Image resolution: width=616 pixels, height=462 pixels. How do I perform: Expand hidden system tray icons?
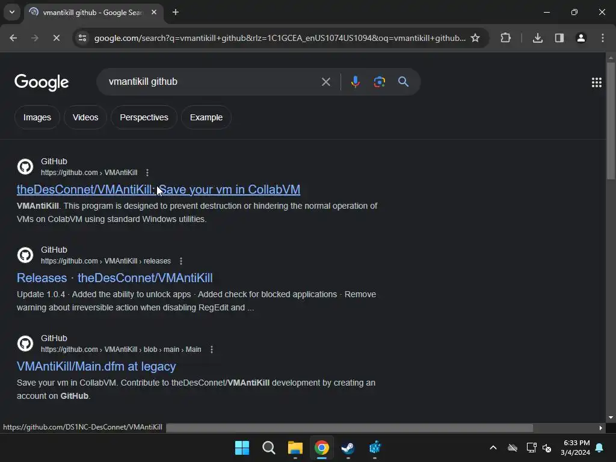[493, 448]
